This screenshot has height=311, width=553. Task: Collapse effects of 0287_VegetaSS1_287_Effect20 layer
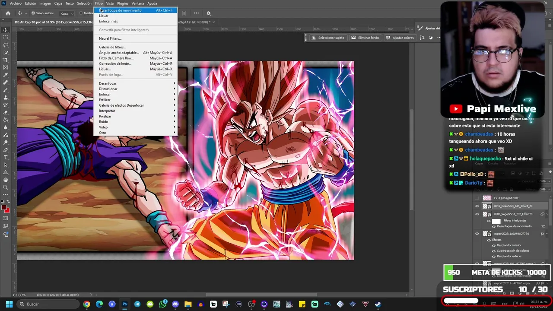tap(547, 214)
